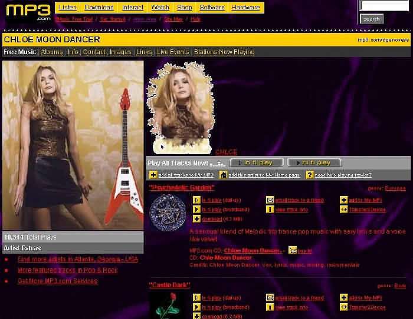Click the hi fi play icon for Castle Dark
The height and width of the screenshot is (319, 413).
point(196,307)
